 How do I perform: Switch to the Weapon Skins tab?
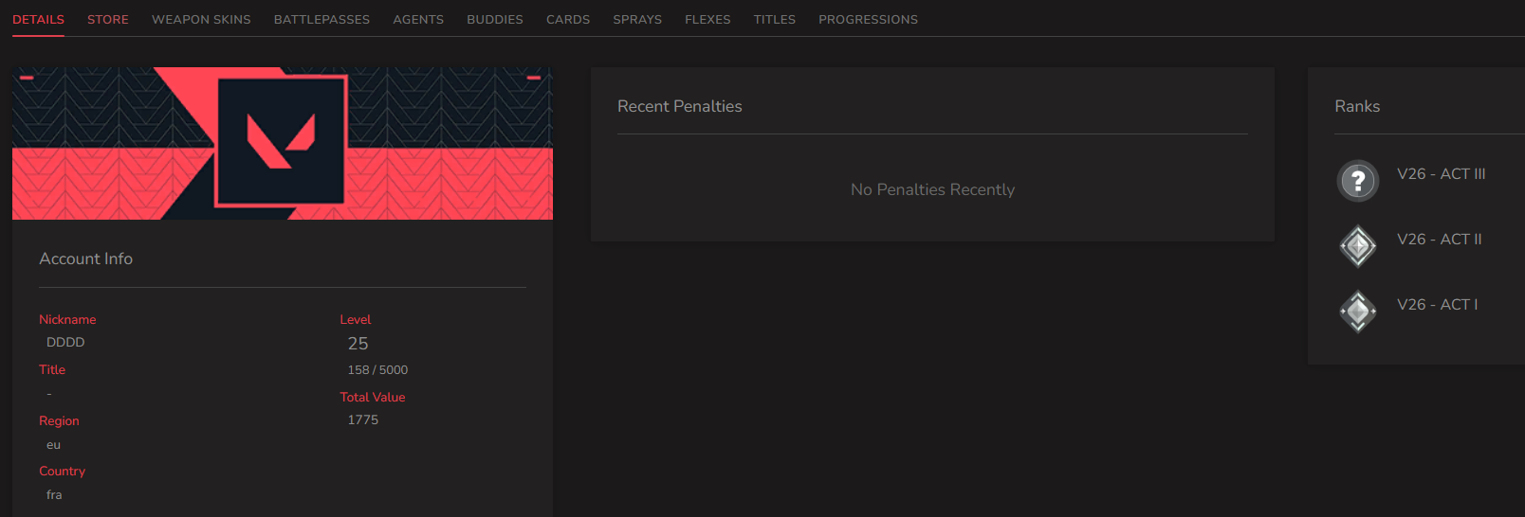pos(201,19)
